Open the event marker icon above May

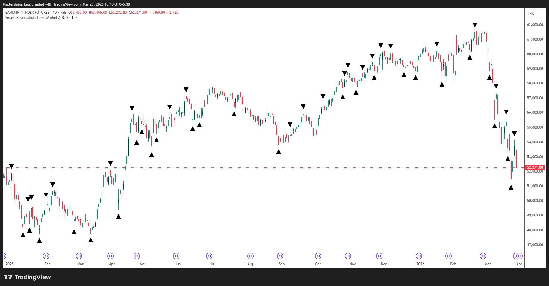(137, 256)
